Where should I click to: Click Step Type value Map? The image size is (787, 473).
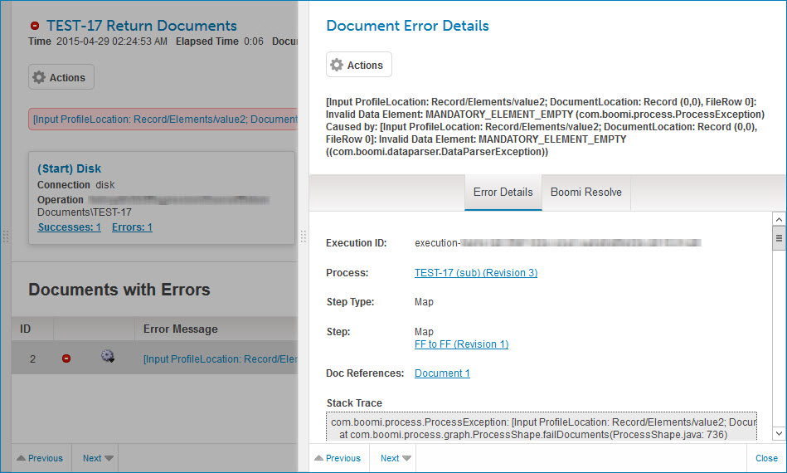[424, 302]
